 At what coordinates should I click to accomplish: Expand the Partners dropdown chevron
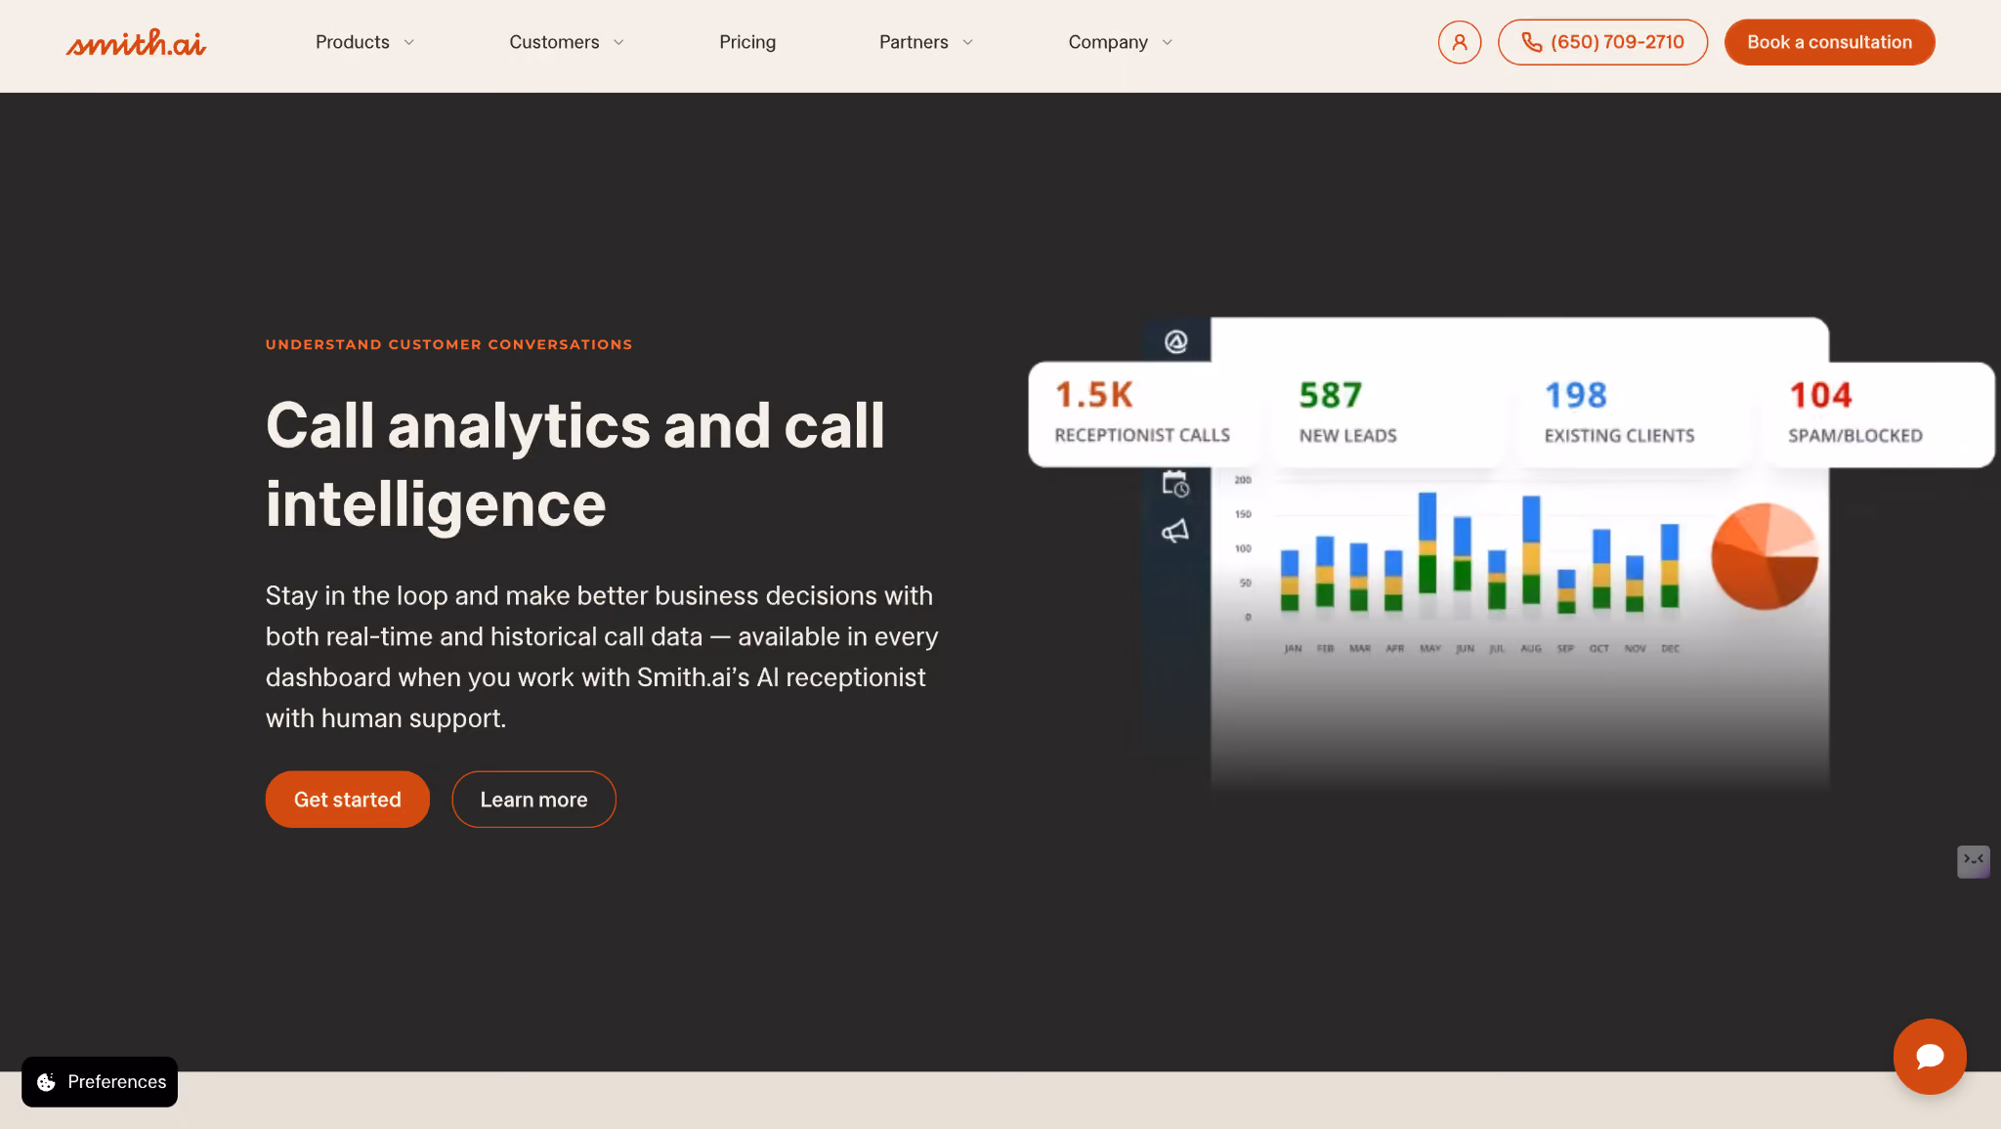(967, 42)
